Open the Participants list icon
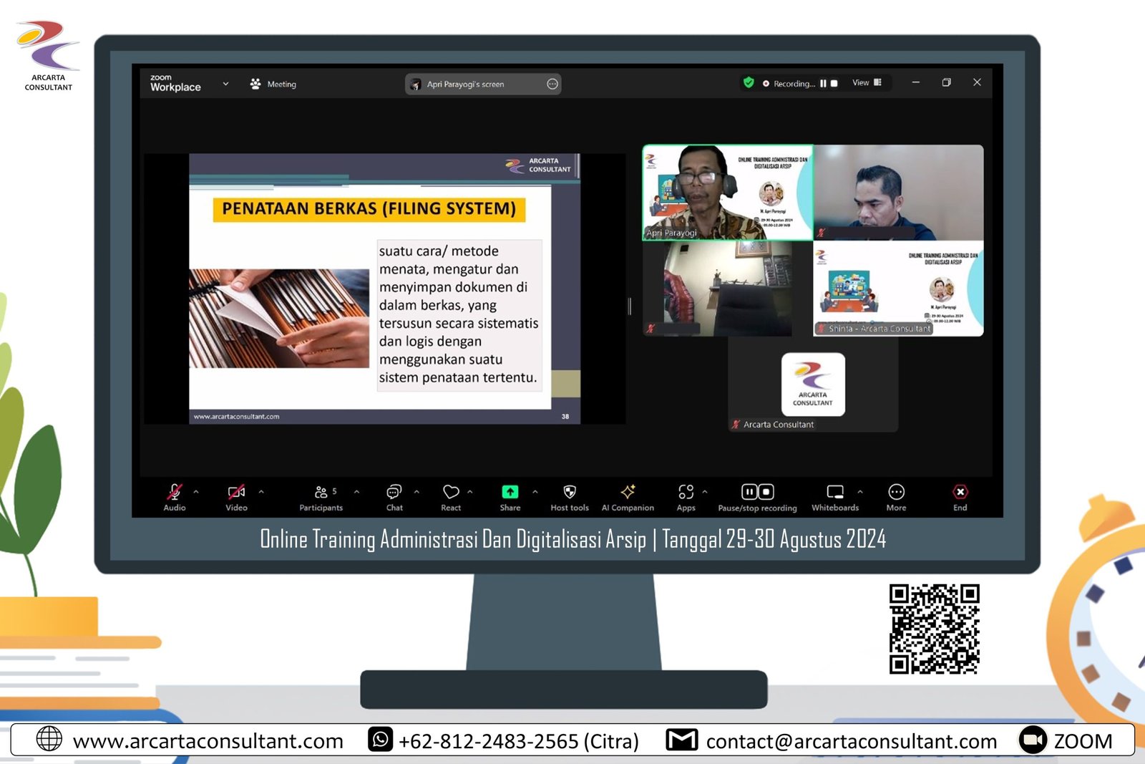The width and height of the screenshot is (1145, 764). [321, 493]
